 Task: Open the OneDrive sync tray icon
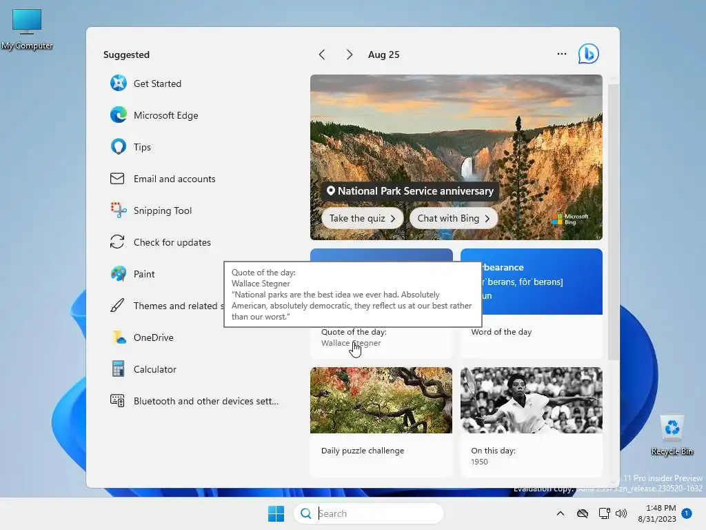coord(582,513)
